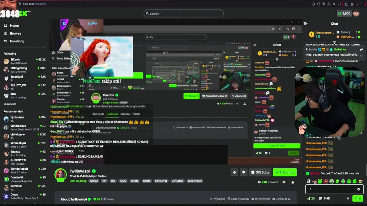Open browser extensions puzzle icon
This screenshot has width=367, height=206.
(x=347, y=4)
